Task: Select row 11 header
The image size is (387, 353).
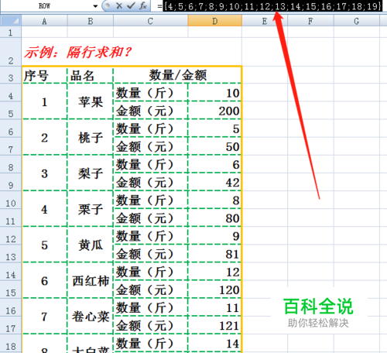Action: coord(11,218)
